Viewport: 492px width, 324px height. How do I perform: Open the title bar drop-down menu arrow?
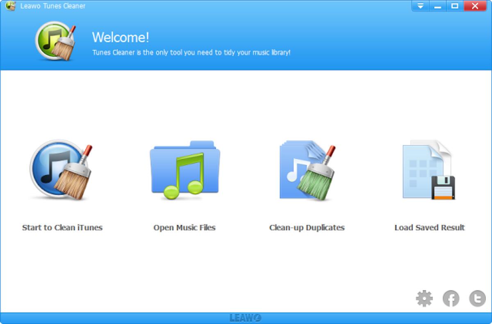click(x=419, y=6)
